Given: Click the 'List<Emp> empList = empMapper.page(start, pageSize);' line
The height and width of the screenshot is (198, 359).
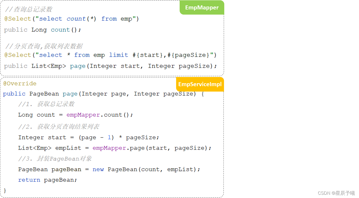Looking at the screenshot, I should pyautogui.click(x=115, y=148).
